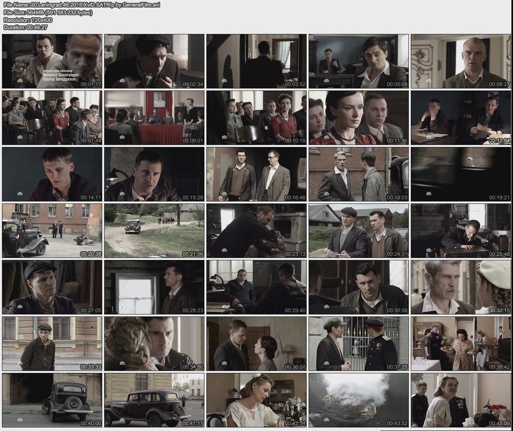Click the thumbnail timestamped 00:01:17
Viewport: 513px width, 431px height.
click(52, 61)
